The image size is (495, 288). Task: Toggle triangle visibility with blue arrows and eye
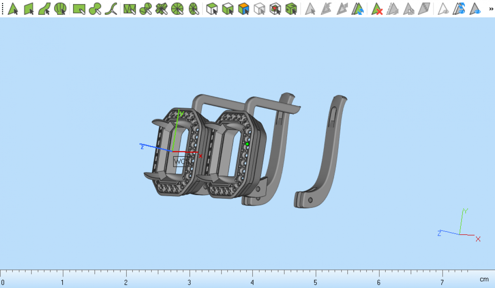pyautogui.click(x=459, y=9)
